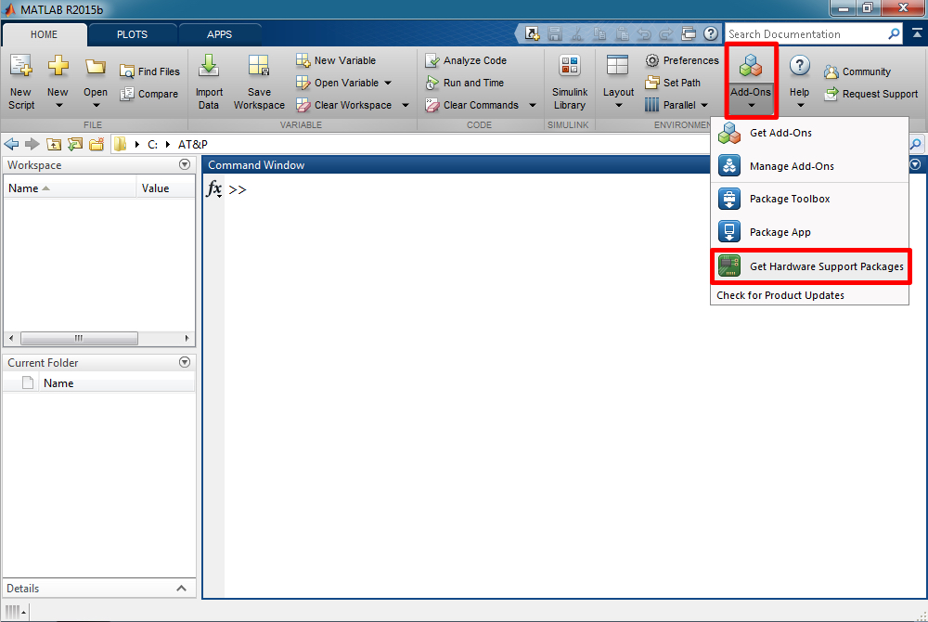Click the Add-Ons toolbar button

[x=751, y=81]
